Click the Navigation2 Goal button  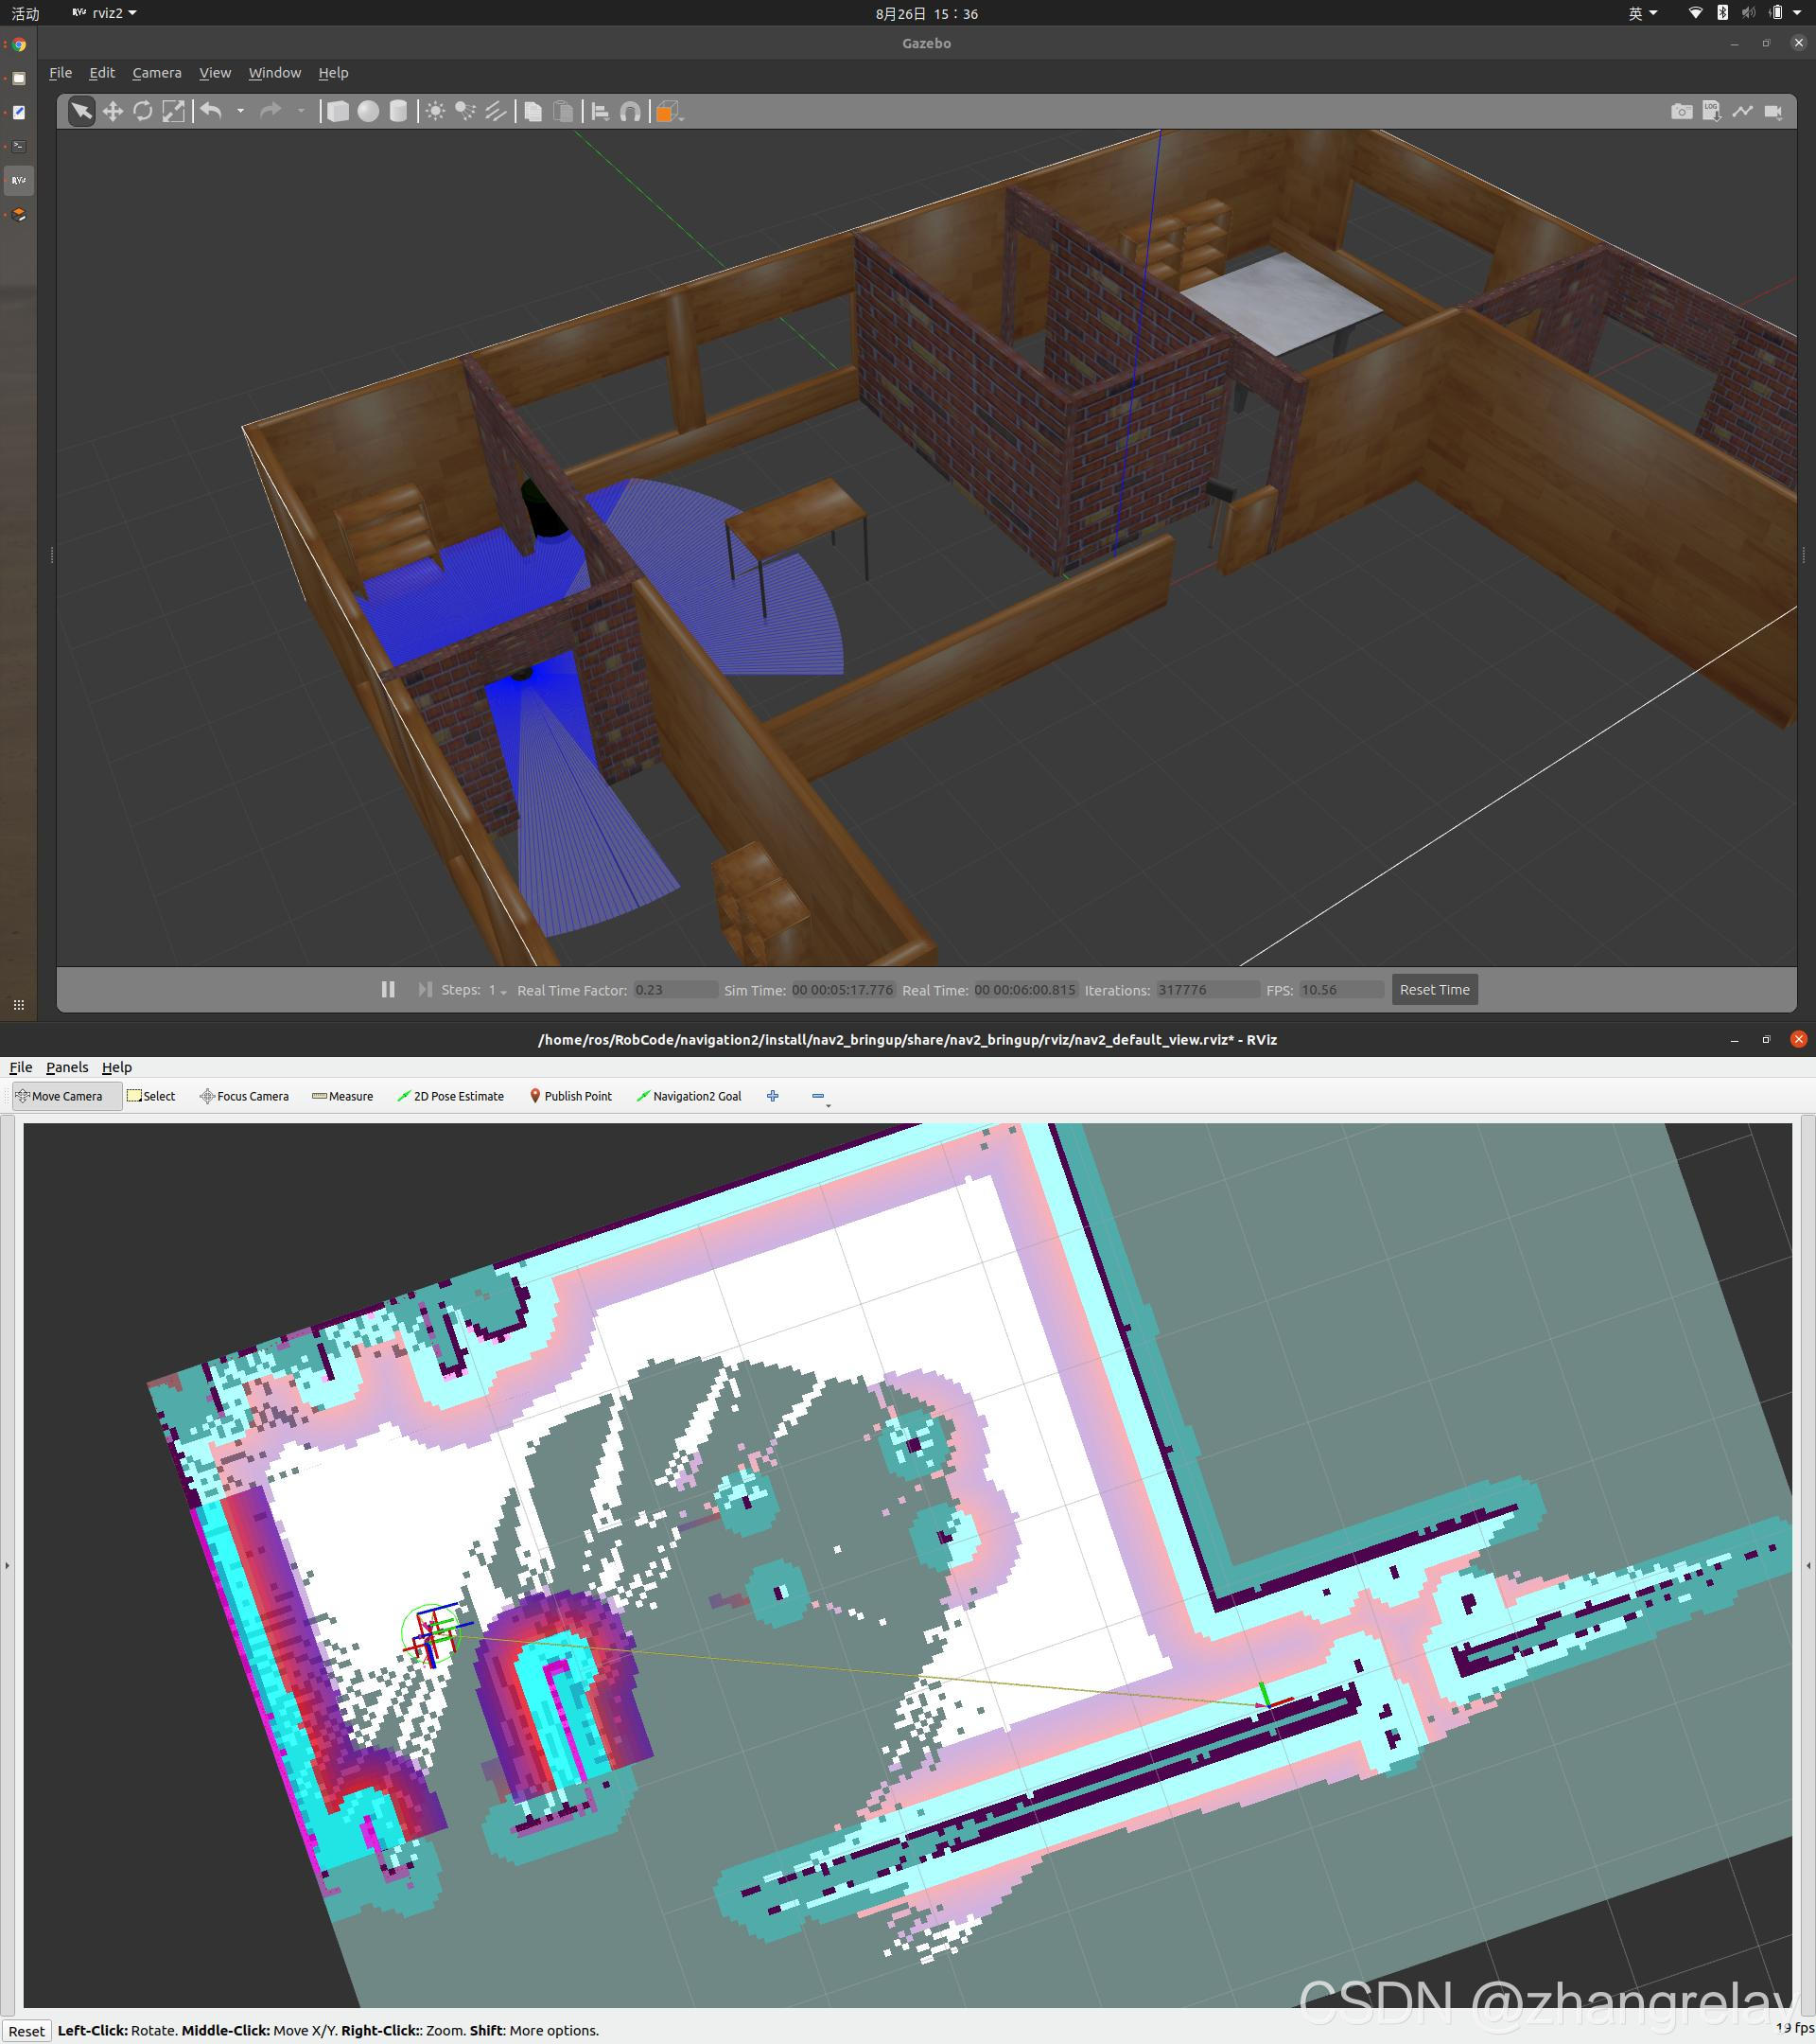(689, 1096)
